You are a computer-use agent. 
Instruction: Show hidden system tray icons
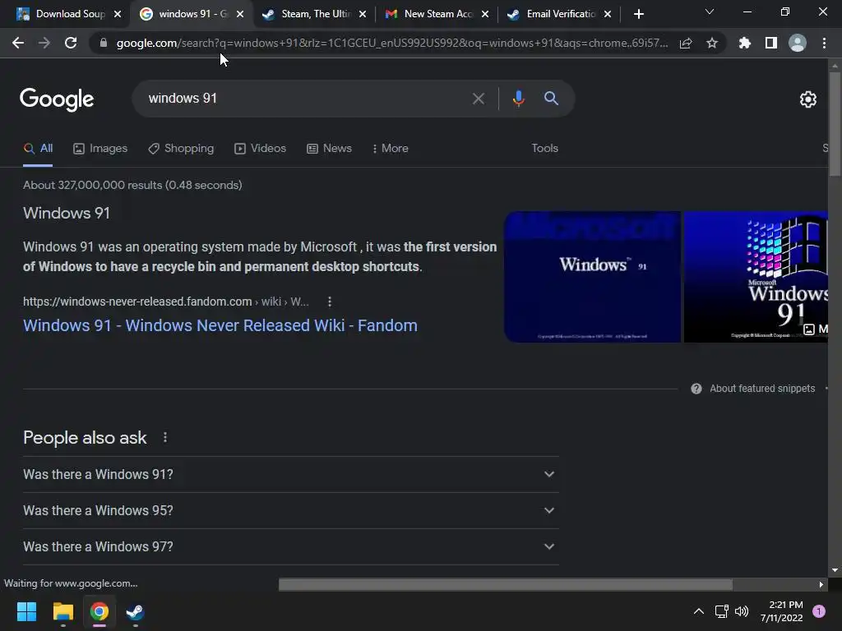click(699, 611)
